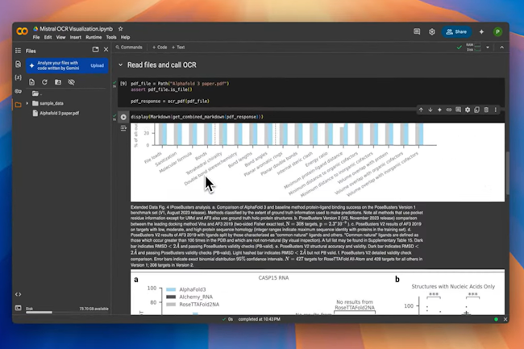Click the output options icon below run button
This screenshot has width=524, height=349.
tap(123, 128)
